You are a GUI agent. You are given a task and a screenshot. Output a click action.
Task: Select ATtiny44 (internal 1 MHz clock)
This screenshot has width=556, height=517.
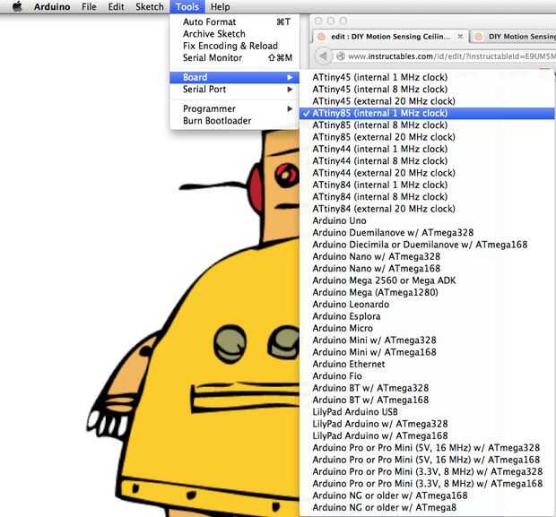point(427,149)
